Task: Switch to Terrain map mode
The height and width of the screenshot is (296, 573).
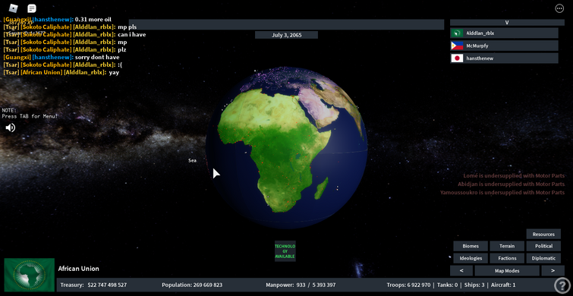Action: click(507, 247)
